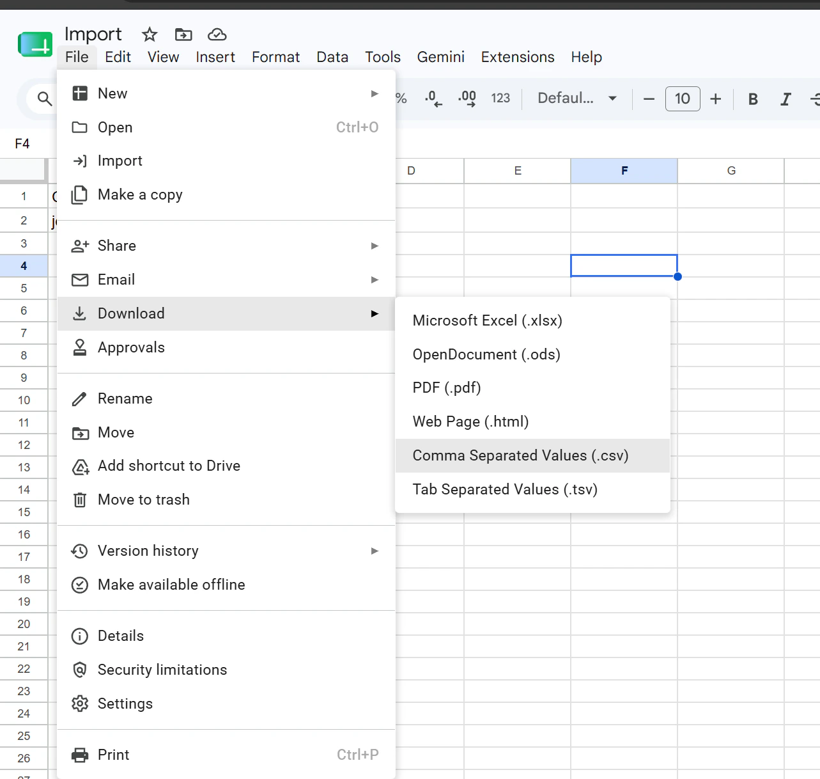
Task: Open the 123 number format menu
Action: pos(500,98)
